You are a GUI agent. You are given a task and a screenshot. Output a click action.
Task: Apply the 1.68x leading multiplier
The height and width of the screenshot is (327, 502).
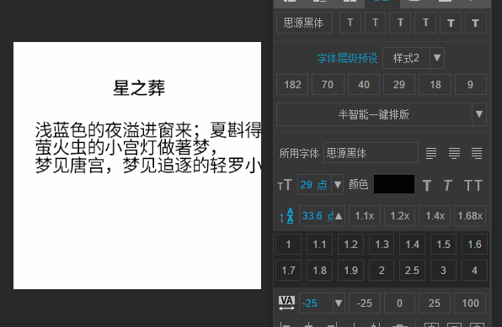coord(470,216)
